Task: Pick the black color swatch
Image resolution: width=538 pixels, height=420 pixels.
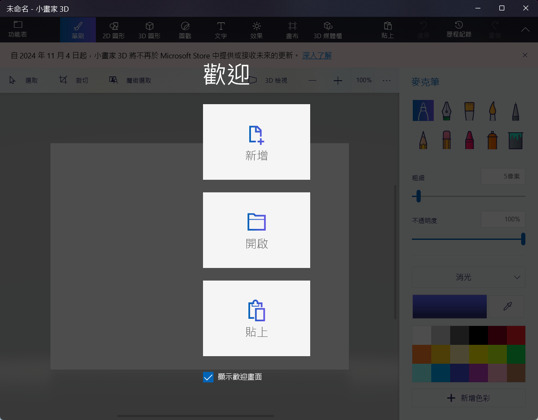Action: click(x=478, y=335)
